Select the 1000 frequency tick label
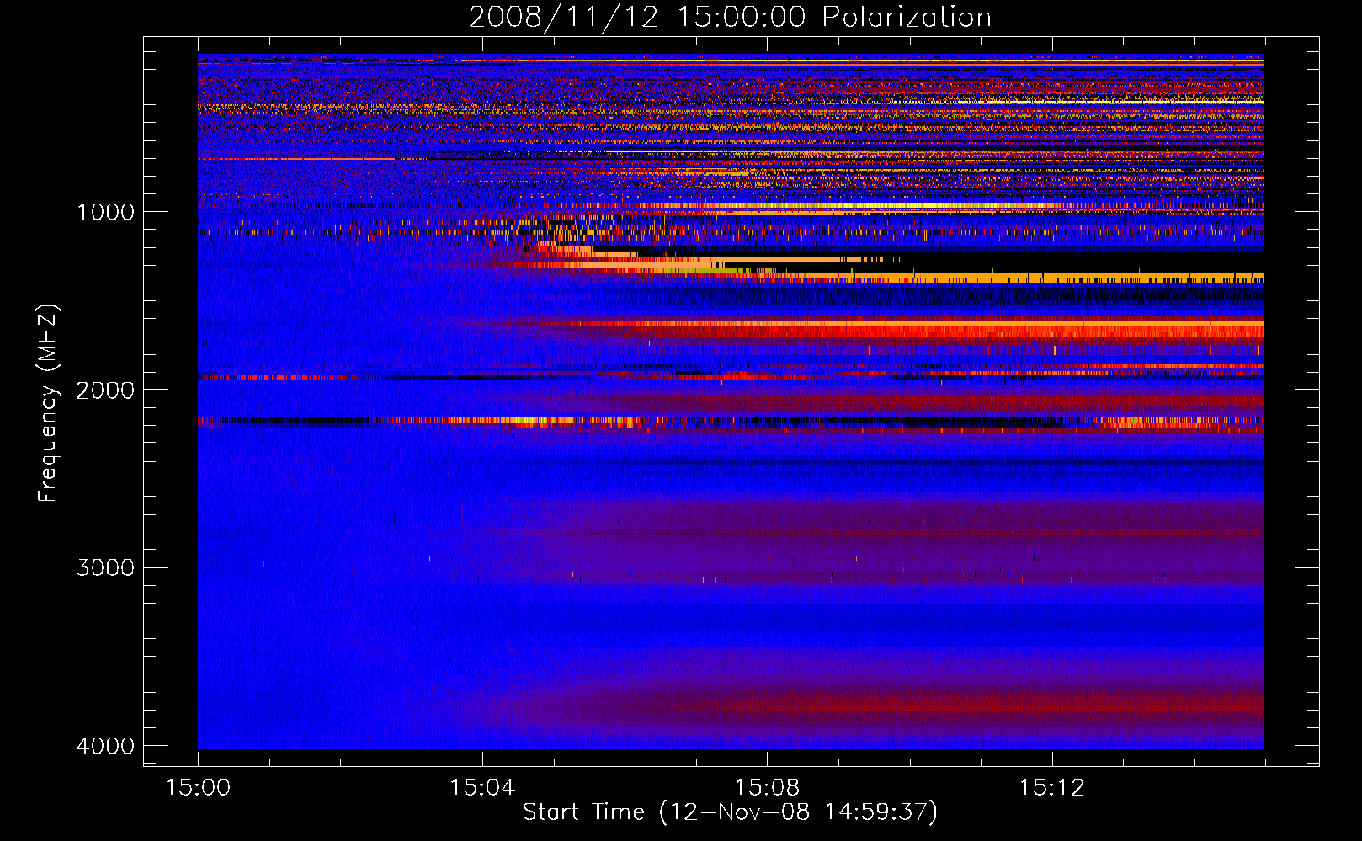 (105, 212)
